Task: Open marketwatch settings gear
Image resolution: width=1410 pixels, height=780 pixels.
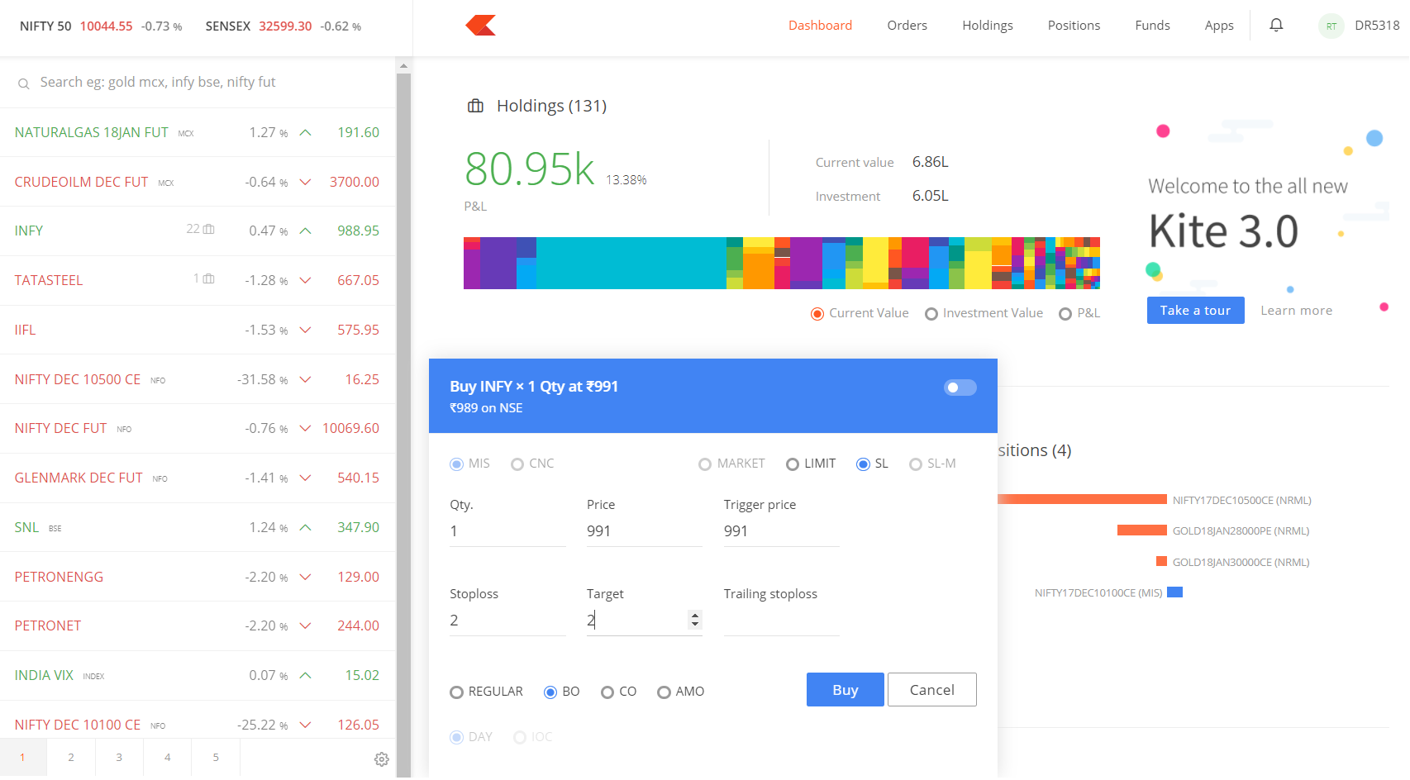Action: pos(381,759)
